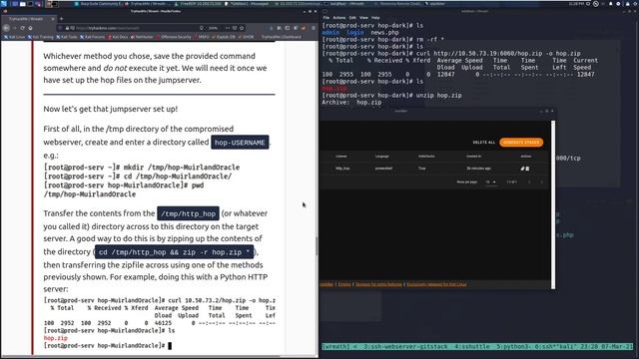
Task: Click Firefox extension icon with orange badge
Action: click(x=304, y=28)
